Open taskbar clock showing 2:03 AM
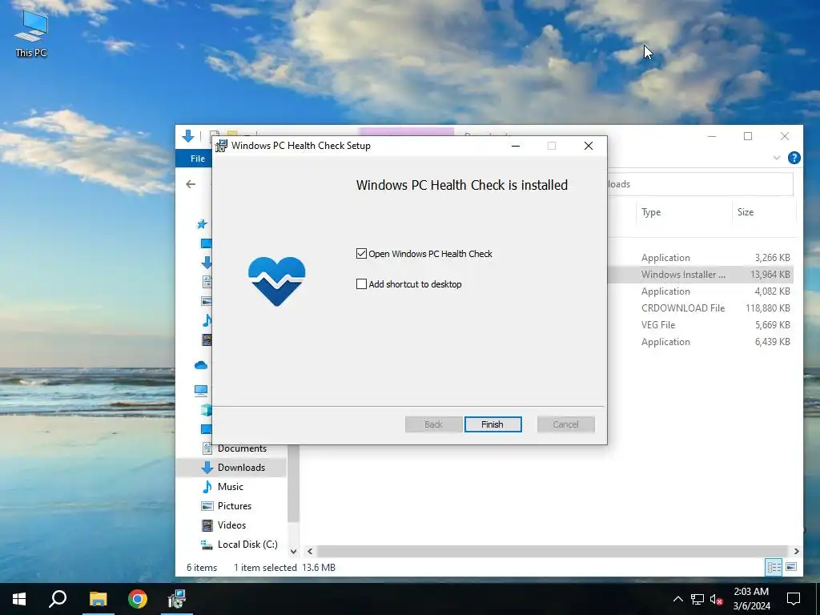The width and height of the screenshot is (820, 615). pyautogui.click(x=751, y=599)
